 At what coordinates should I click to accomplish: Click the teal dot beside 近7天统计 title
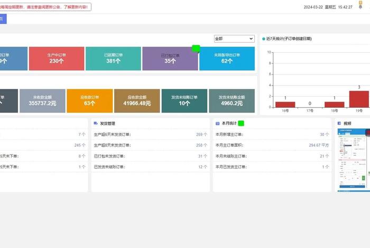(x=264, y=39)
